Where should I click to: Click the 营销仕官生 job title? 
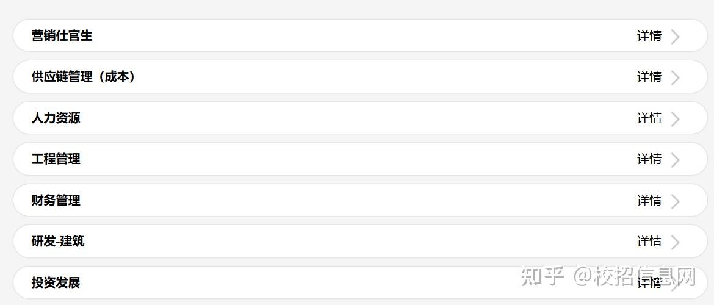pyautogui.click(x=62, y=36)
